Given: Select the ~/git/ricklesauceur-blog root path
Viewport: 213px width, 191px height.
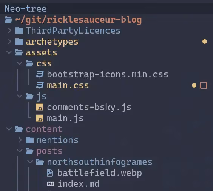Looking at the screenshot, I should click(79, 20).
